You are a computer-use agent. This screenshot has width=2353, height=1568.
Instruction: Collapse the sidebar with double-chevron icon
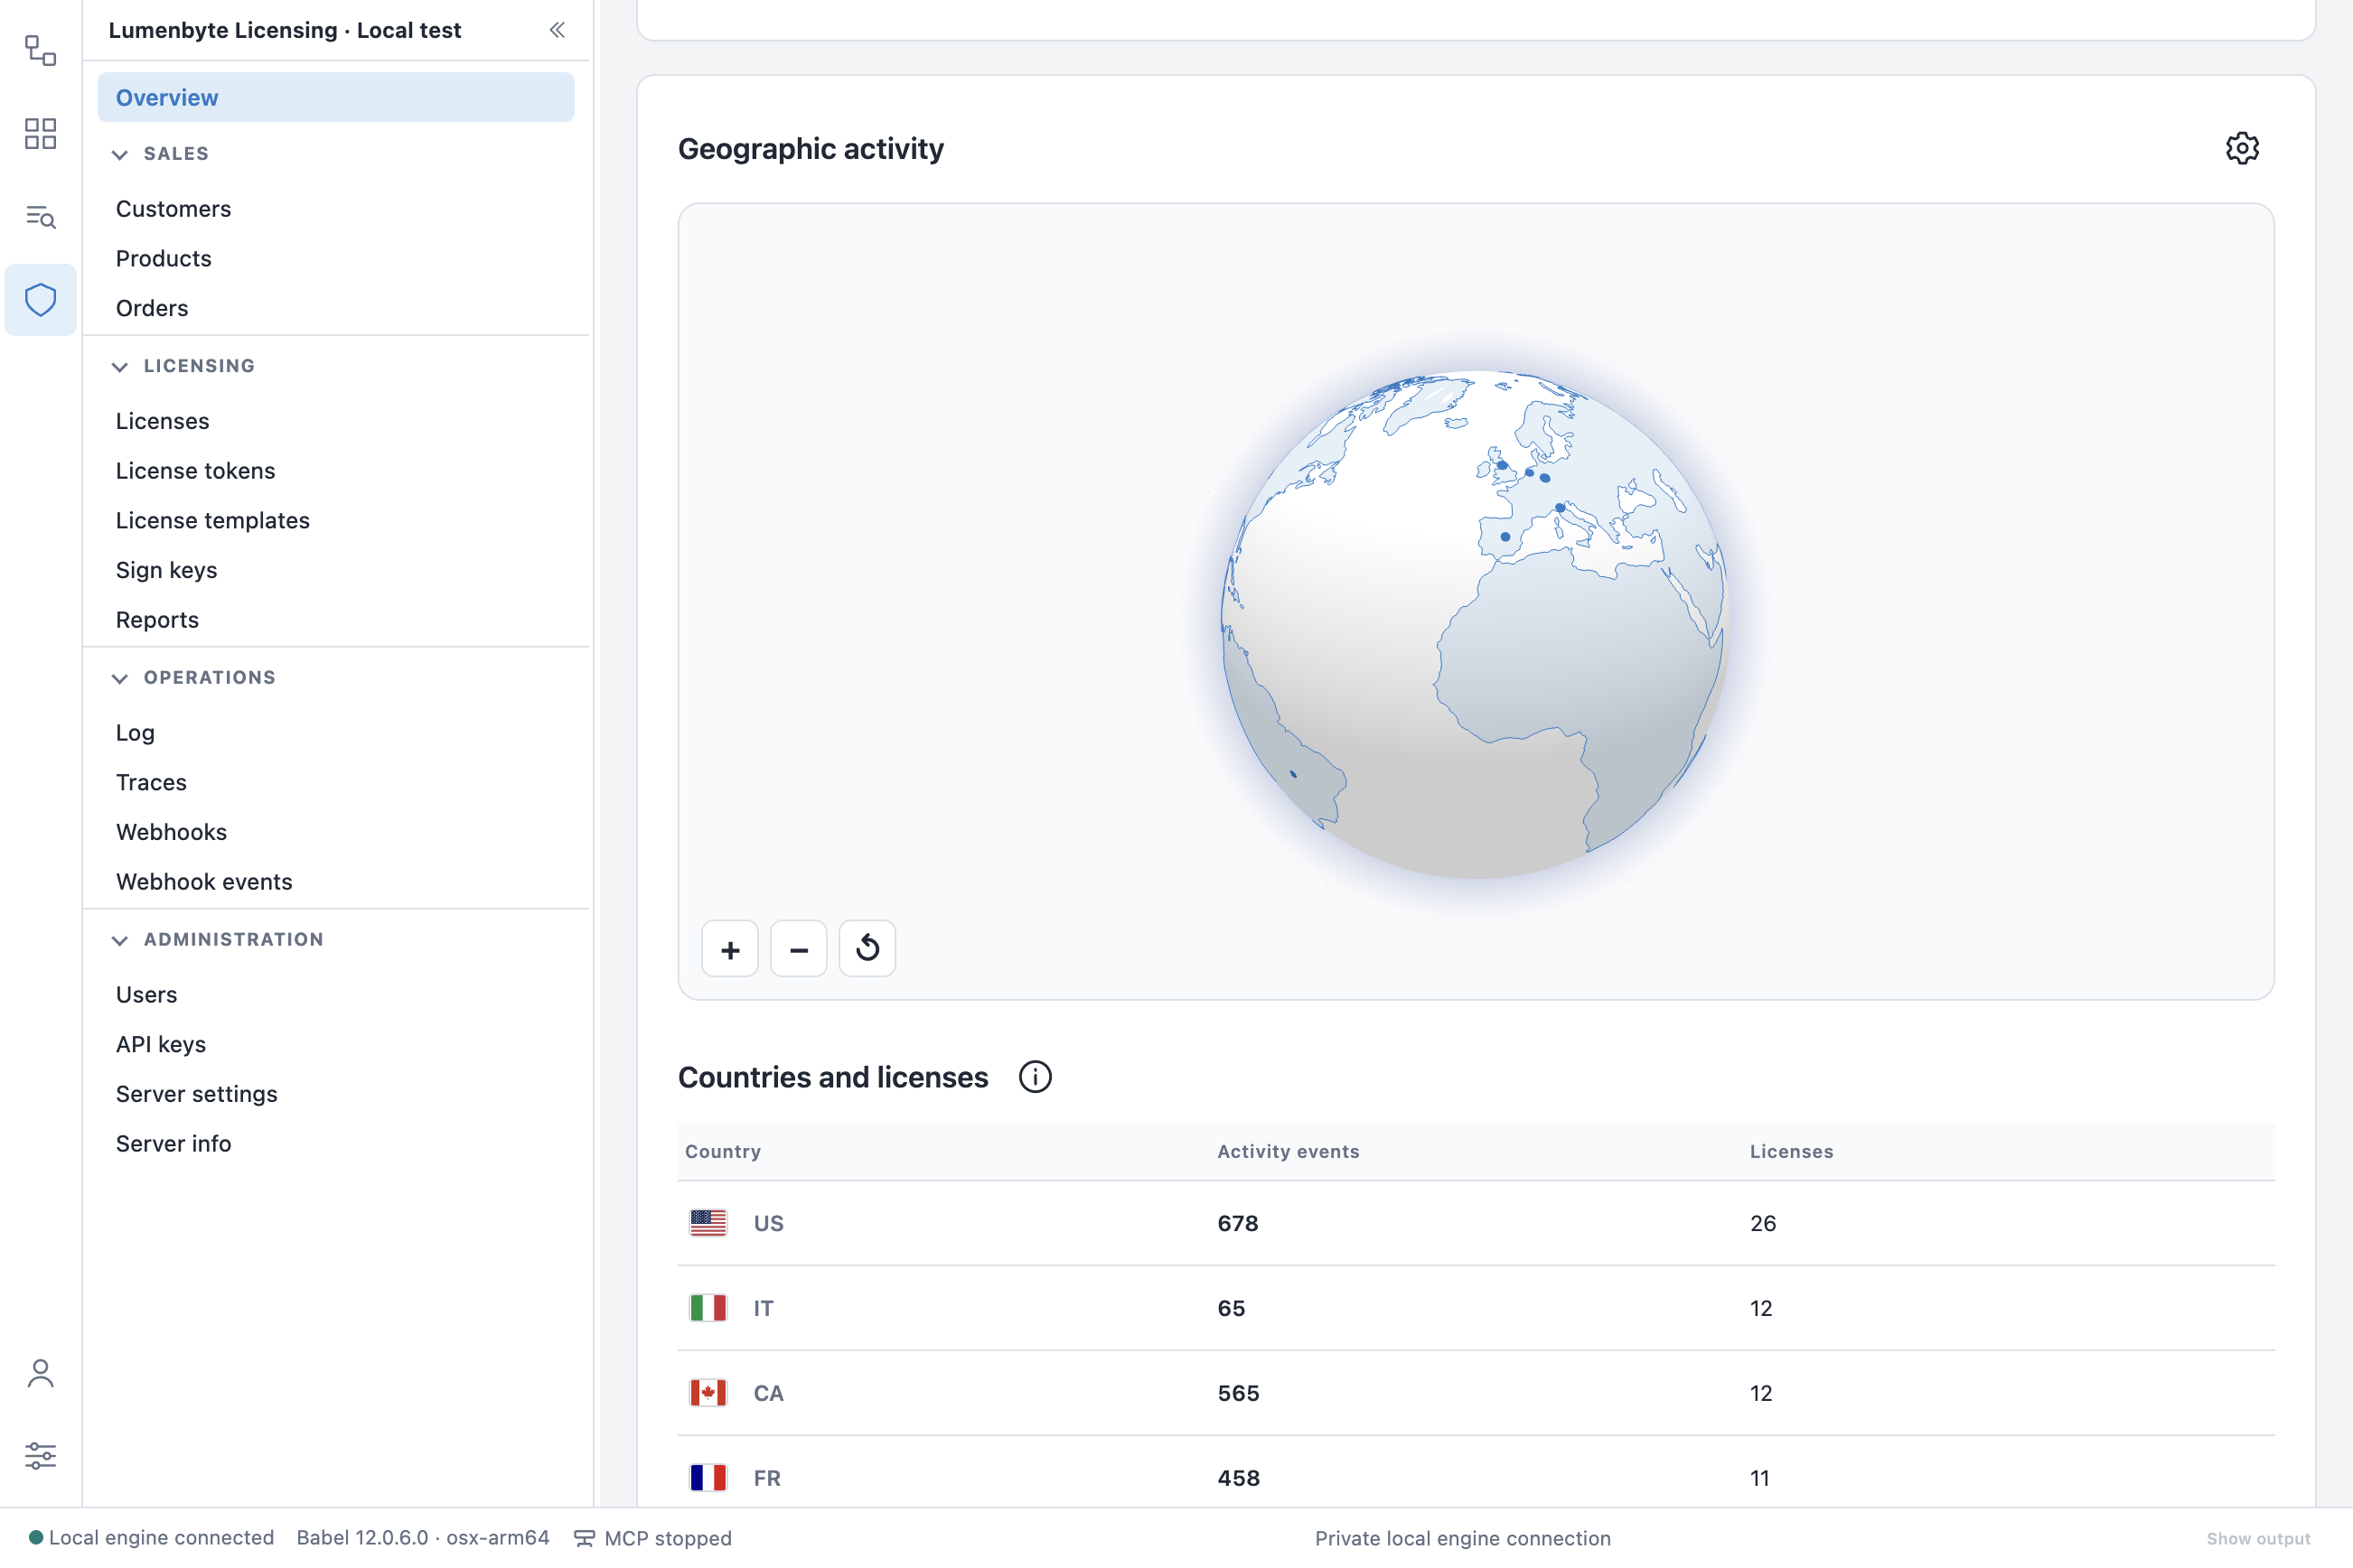click(558, 30)
